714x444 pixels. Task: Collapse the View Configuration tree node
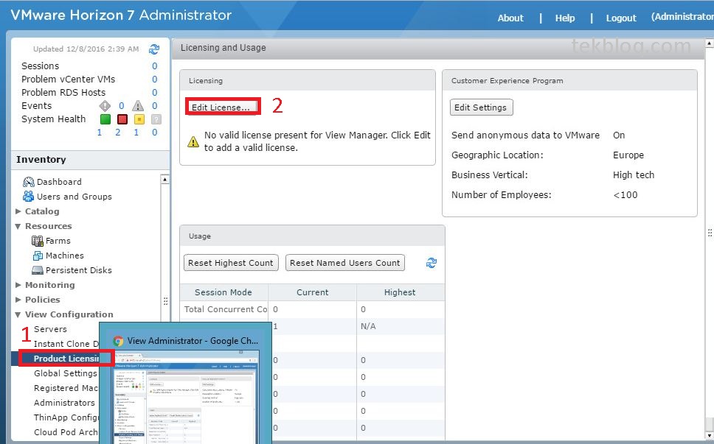point(18,314)
